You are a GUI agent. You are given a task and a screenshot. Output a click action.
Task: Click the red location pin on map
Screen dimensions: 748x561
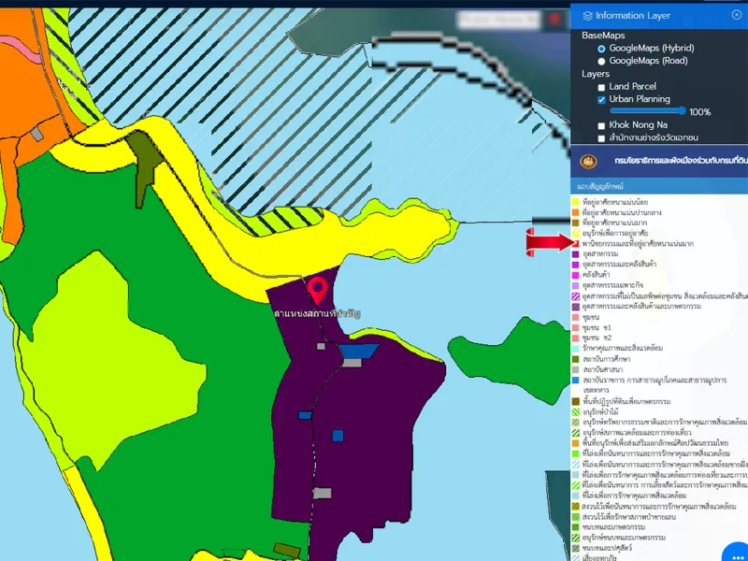click(x=318, y=290)
